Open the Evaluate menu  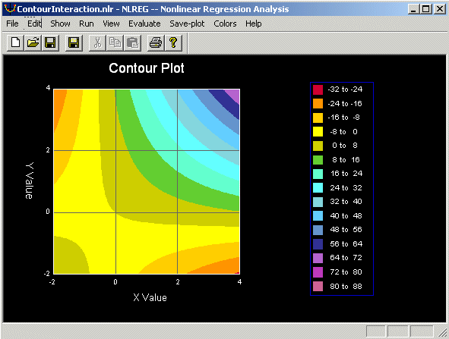pyautogui.click(x=144, y=24)
